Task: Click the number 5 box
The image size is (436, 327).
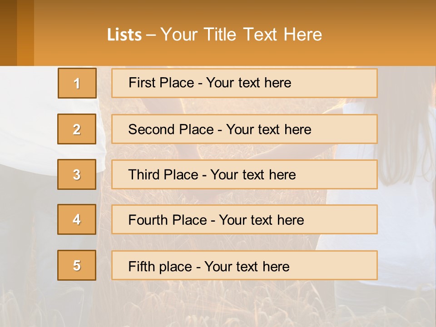Action: pos(77,265)
